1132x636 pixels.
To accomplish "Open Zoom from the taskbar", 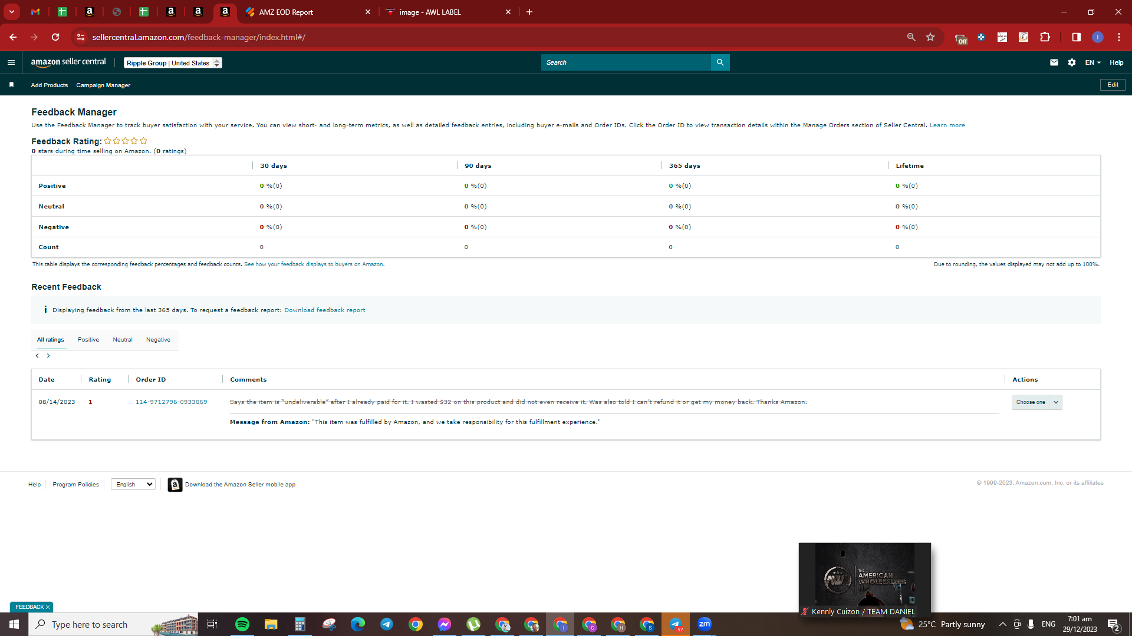I will (705, 624).
